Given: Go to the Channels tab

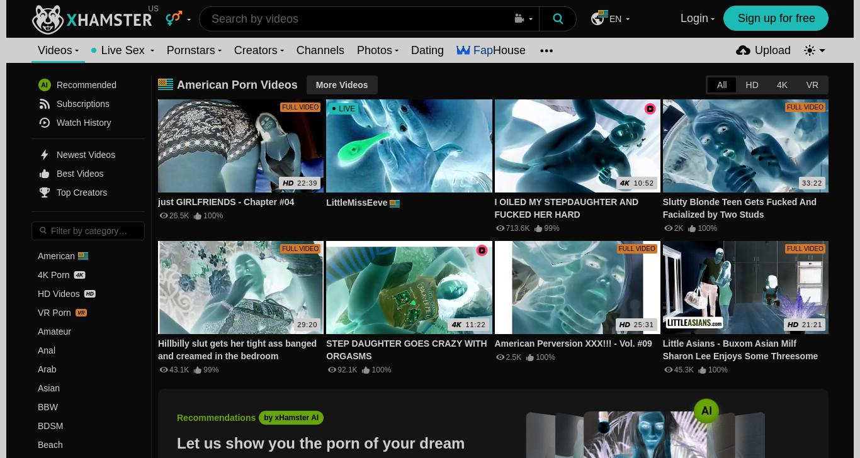Looking at the screenshot, I should (320, 50).
